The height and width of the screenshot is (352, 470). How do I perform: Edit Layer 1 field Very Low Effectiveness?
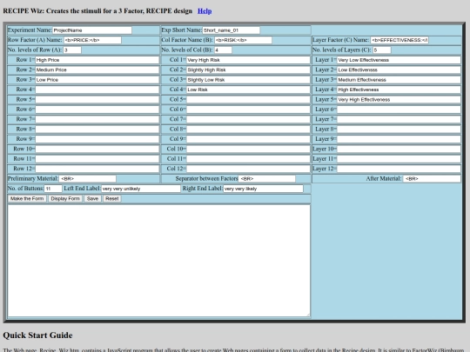coord(399,60)
